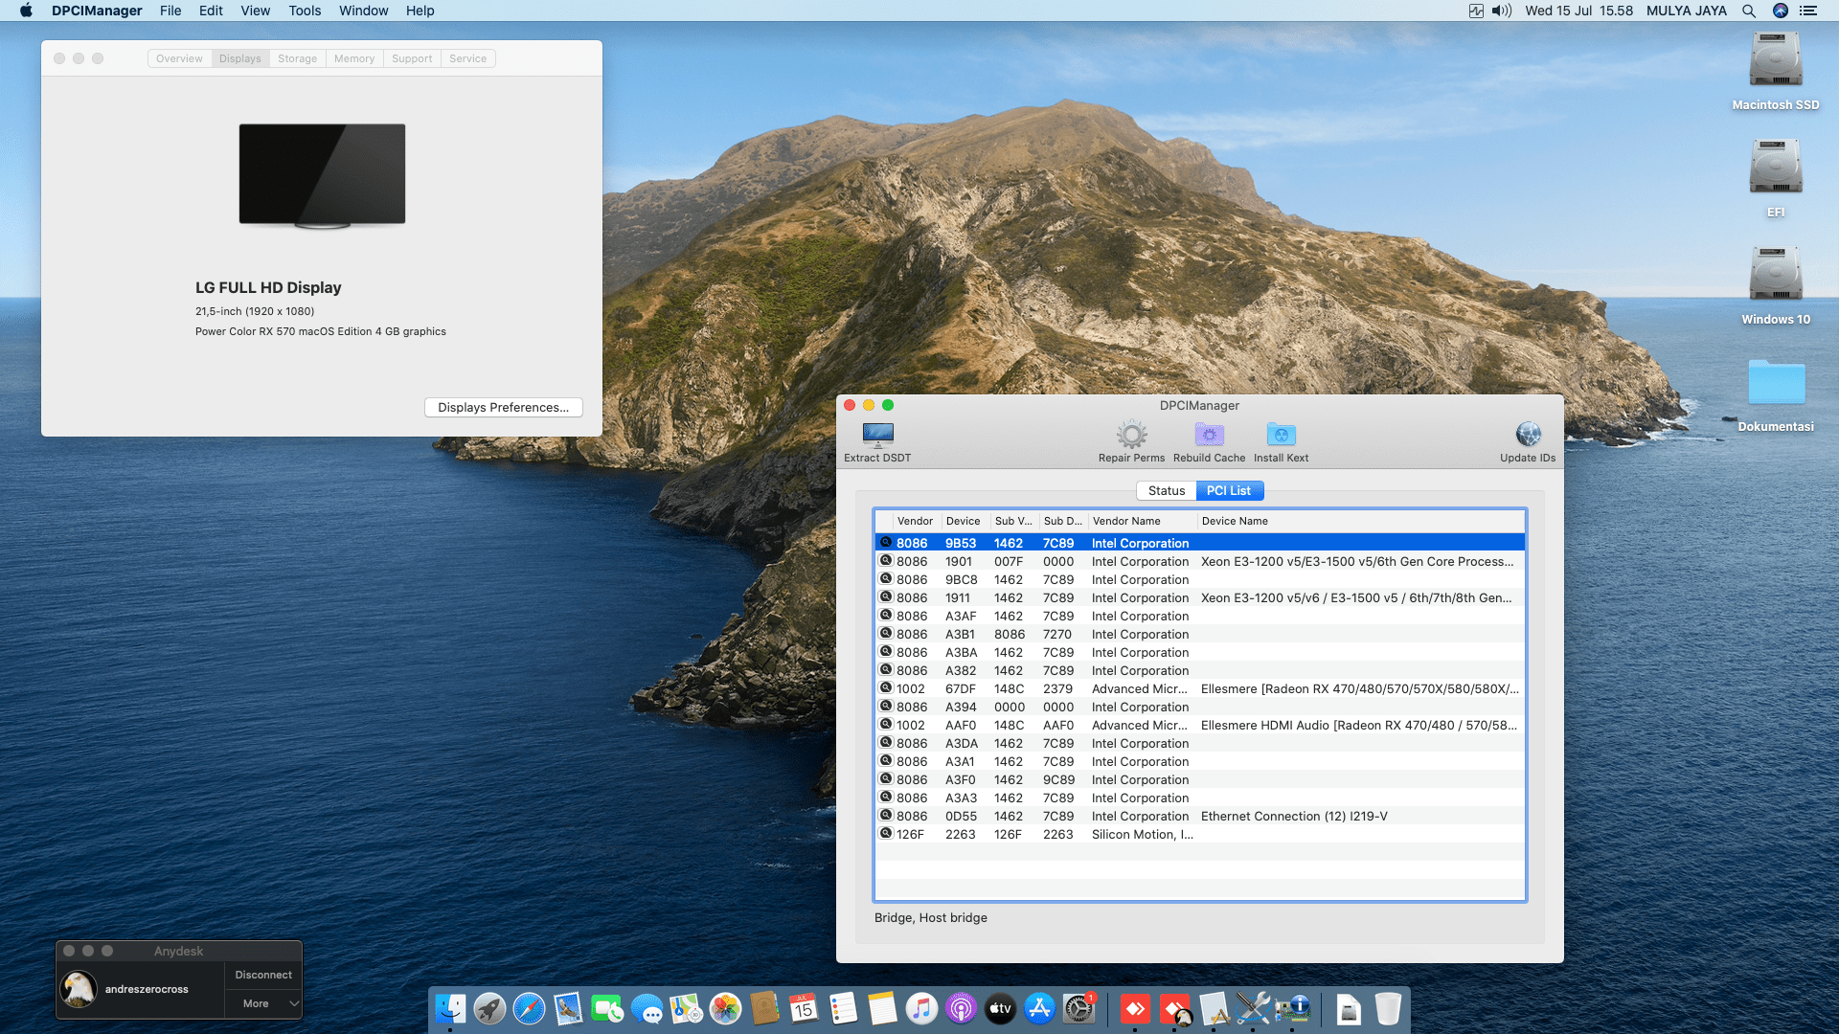Viewport: 1839px width, 1034px height.
Task: Open Notification Center list icon in menu bar
Action: 1808,11
